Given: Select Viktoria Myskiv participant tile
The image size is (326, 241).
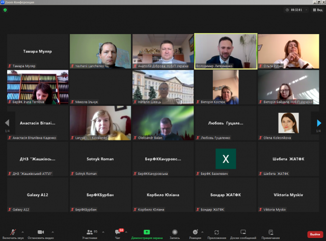Looking at the screenshot, I should point(289,195).
